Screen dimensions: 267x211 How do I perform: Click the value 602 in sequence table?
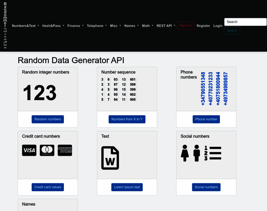pos(133,95)
